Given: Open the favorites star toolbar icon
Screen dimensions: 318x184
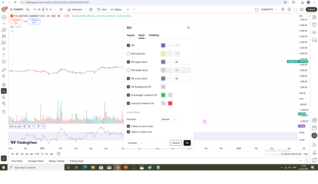Looking at the screenshot, I should click(x=4, y=158).
